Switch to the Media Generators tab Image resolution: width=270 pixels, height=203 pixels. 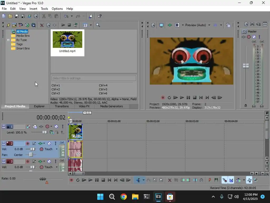click(112, 106)
